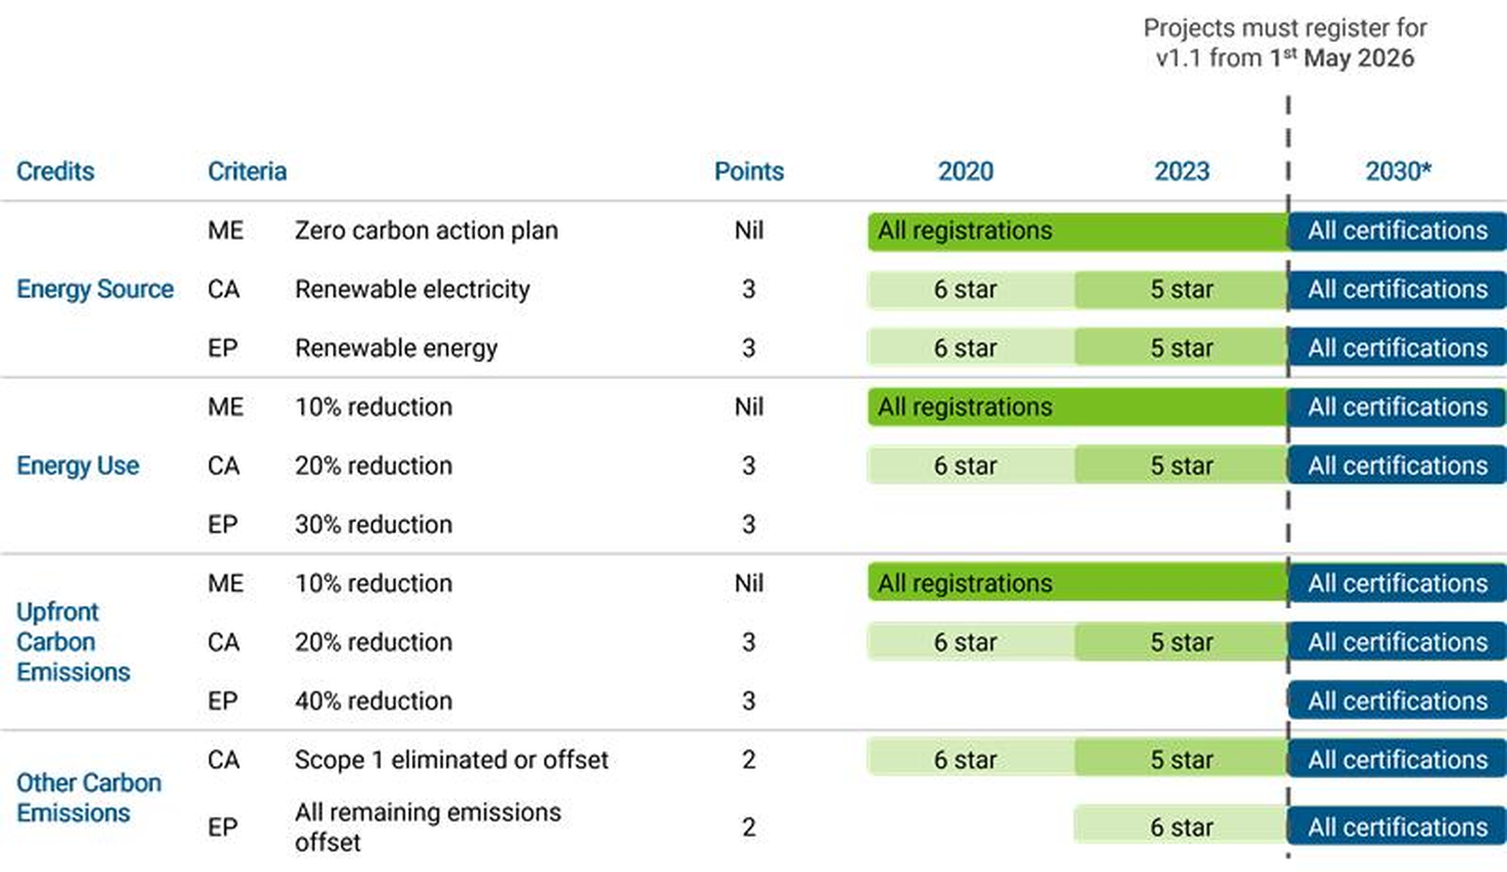Select the 2023 year heading
The height and width of the screenshot is (872, 1507).
click(1181, 172)
